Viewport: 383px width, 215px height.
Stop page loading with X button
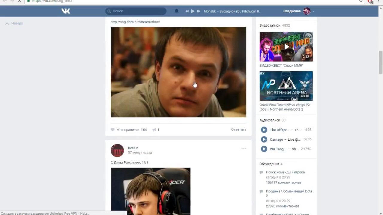pyautogui.click(x=20, y=1)
